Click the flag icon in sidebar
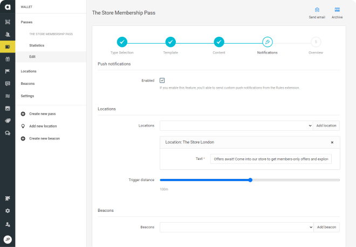 pos(8,71)
